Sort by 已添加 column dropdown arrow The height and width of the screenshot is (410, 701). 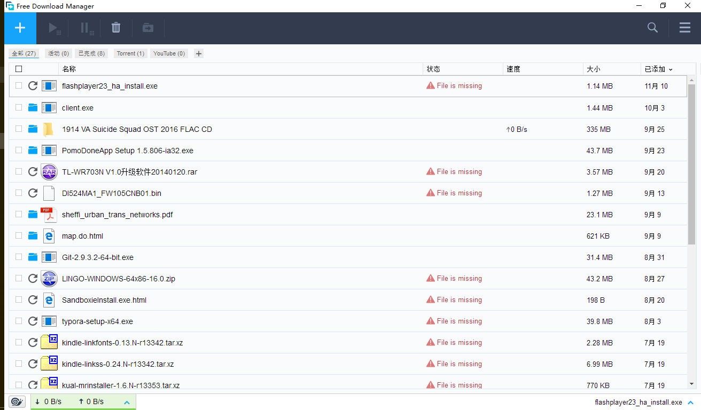point(671,69)
